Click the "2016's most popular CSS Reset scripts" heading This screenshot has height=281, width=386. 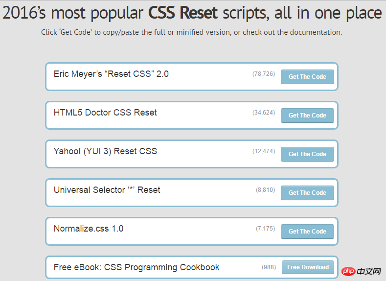click(192, 13)
